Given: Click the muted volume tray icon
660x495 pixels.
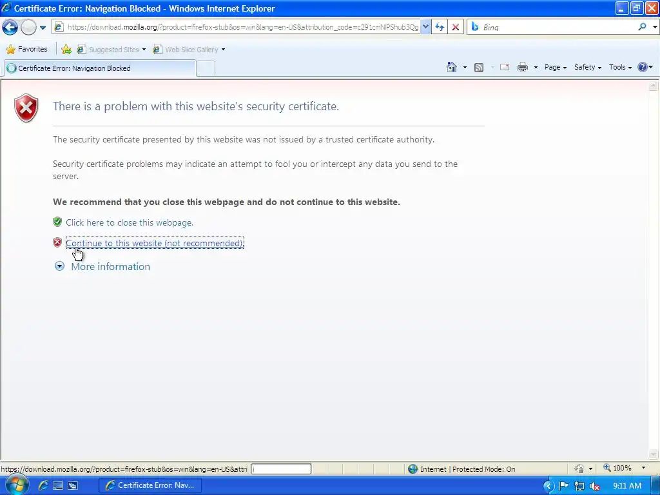Looking at the screenshot, I should pos(595,486).
